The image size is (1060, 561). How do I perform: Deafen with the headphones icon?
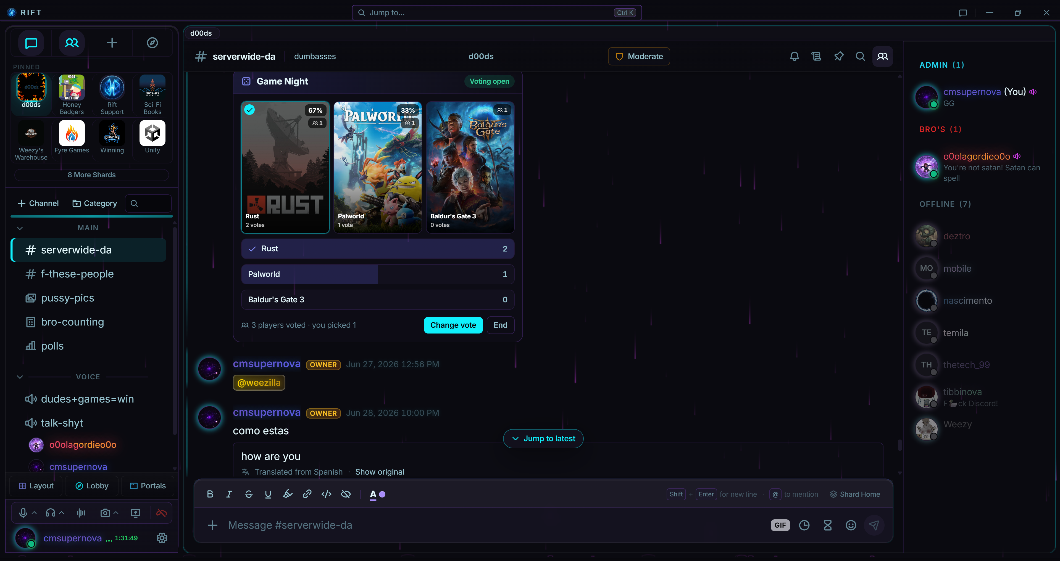click(x=51, y=512)
